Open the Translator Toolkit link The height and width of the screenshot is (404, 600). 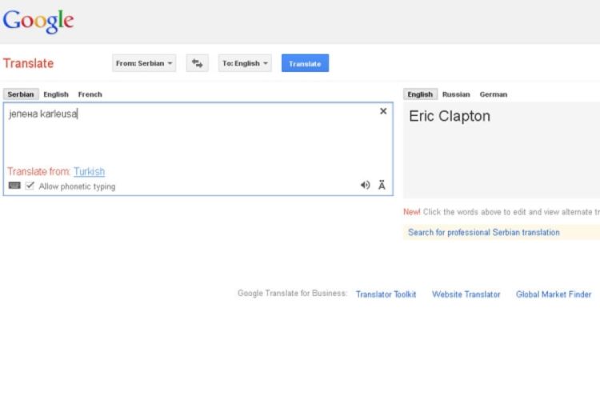coord(386,294)
